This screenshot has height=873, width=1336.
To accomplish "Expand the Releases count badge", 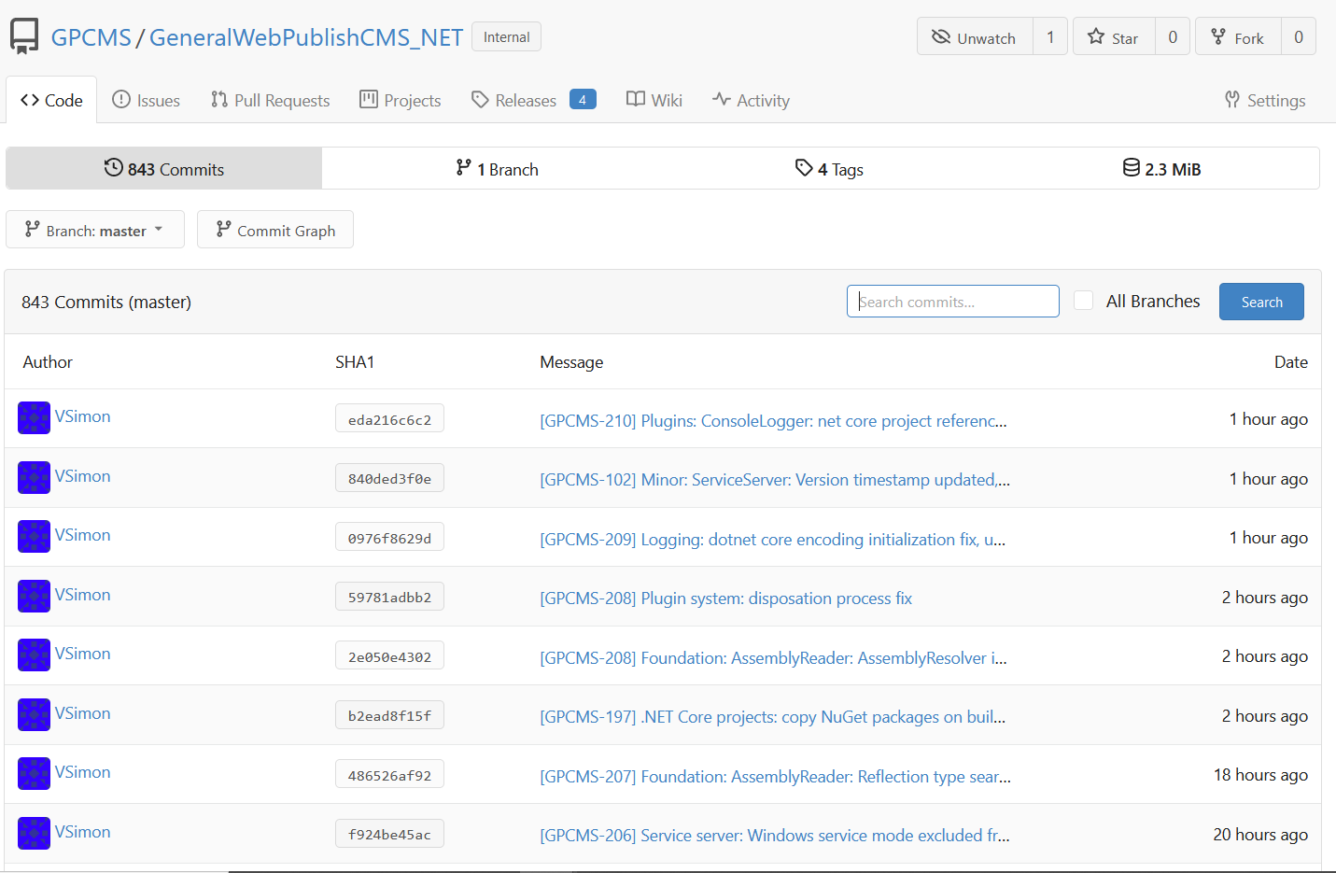I will pos(583,98).
